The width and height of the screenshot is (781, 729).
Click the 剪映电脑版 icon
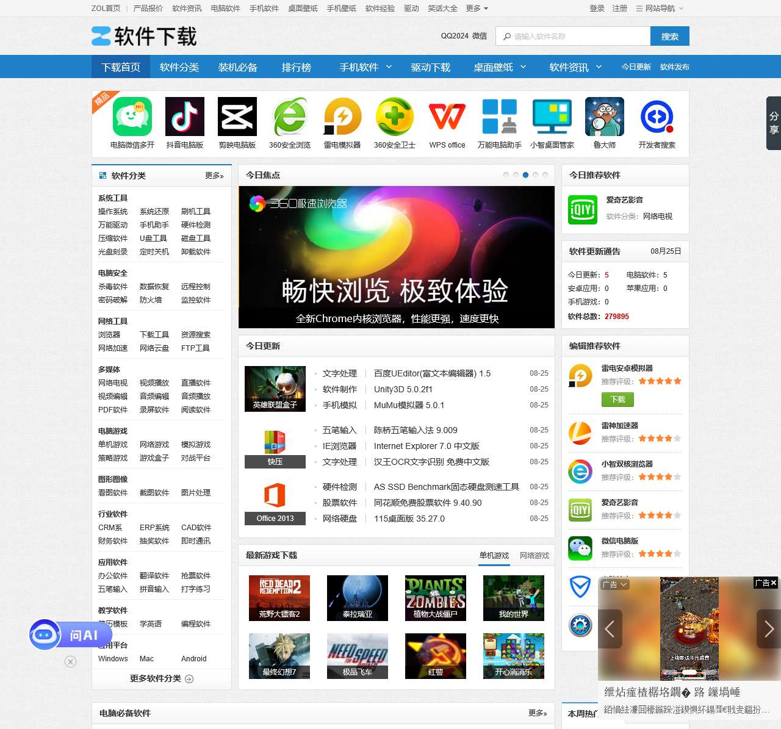[237, 117]
